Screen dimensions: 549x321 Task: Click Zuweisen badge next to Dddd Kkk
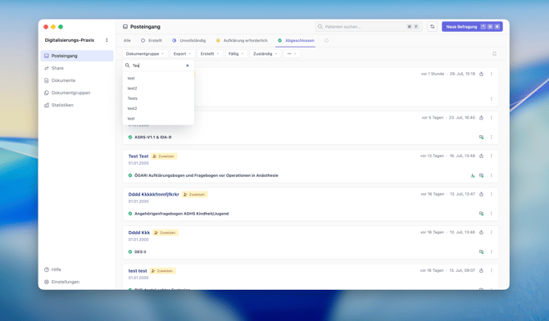tap(166, 233)
